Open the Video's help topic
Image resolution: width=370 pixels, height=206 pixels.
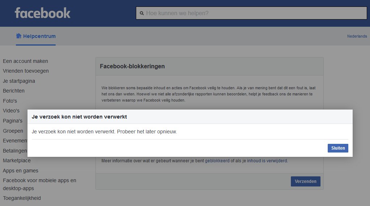[x=11, y=111]
